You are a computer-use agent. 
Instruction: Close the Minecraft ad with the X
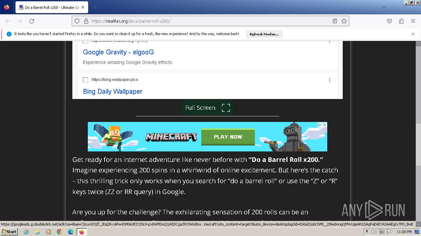point(324,125)
